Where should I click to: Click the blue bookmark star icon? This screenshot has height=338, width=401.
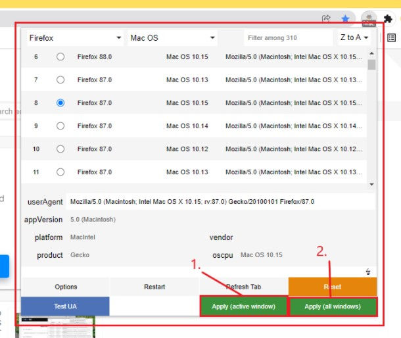tap(345, 18)
